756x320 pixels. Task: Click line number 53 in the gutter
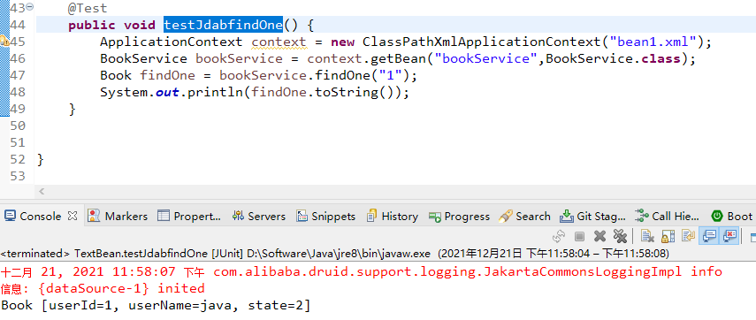18,177
